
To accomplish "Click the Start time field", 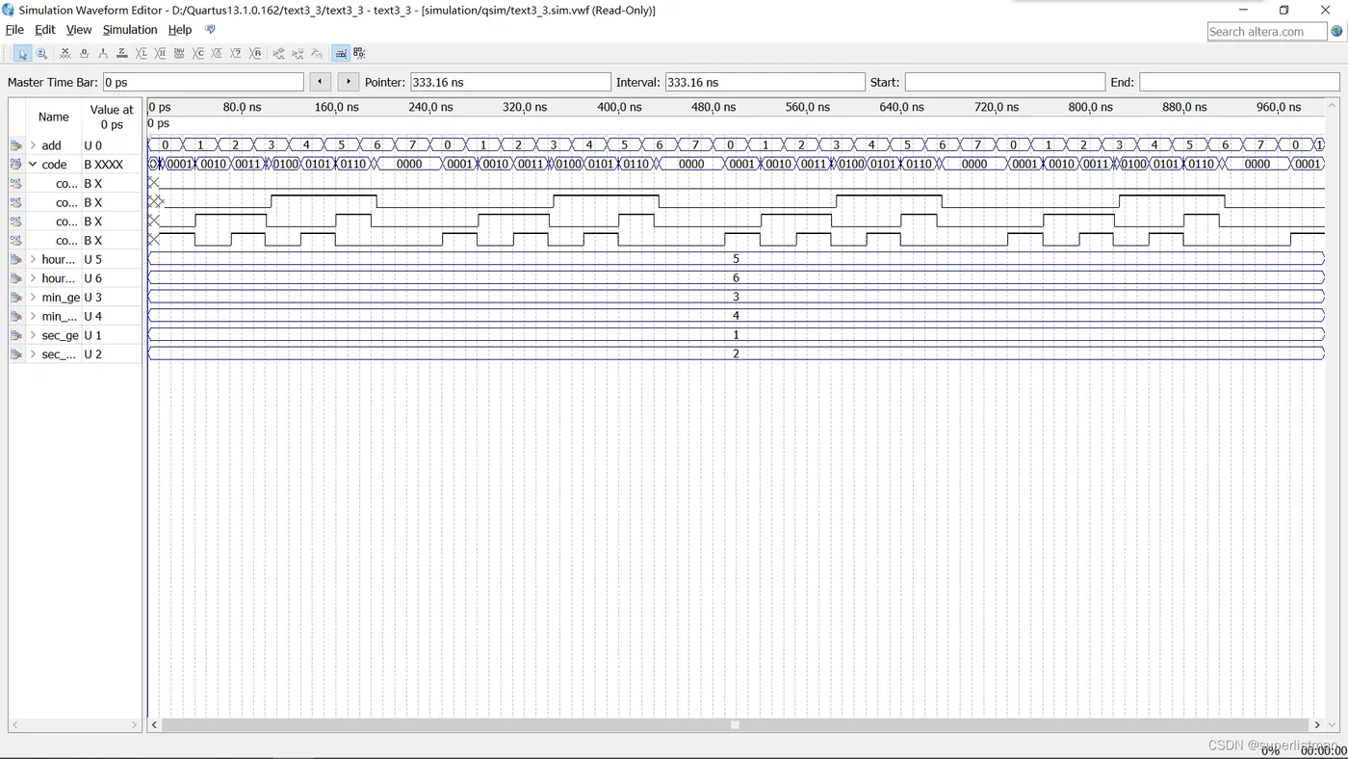I will 1005,83.
